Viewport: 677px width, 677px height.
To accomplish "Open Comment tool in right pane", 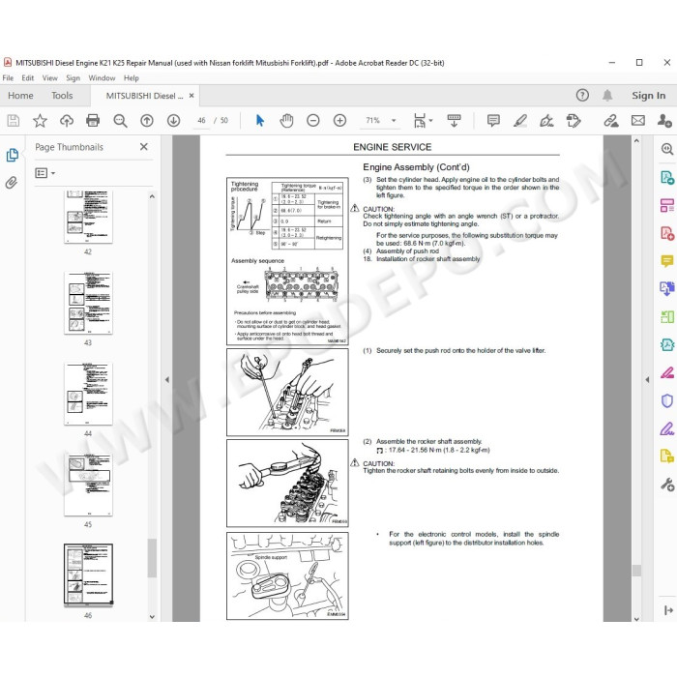I will tap(667, 261).
